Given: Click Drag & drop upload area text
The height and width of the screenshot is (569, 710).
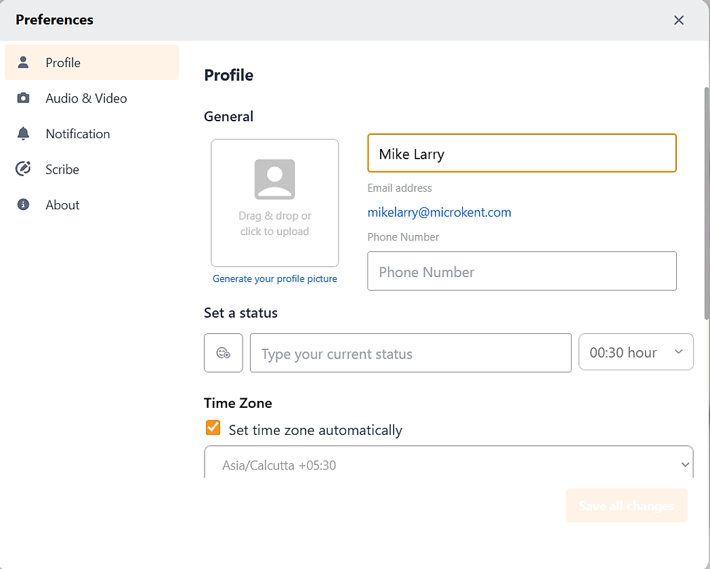Looking at the screenshot, I should click(275, 224).
